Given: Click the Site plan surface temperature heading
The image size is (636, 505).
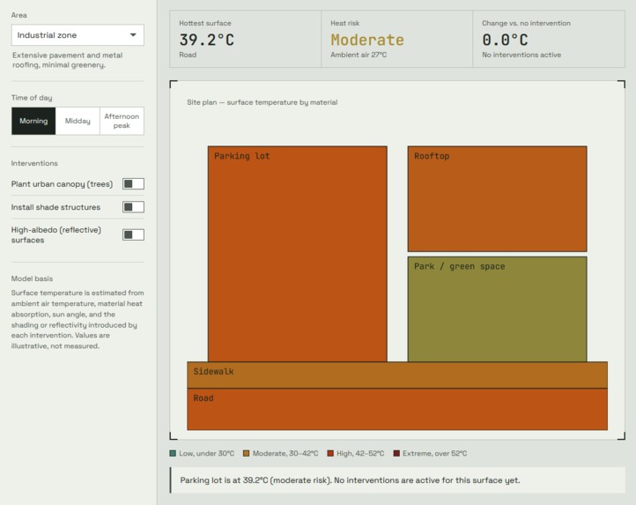Looking at the screenshot, I should click(262, 102).
